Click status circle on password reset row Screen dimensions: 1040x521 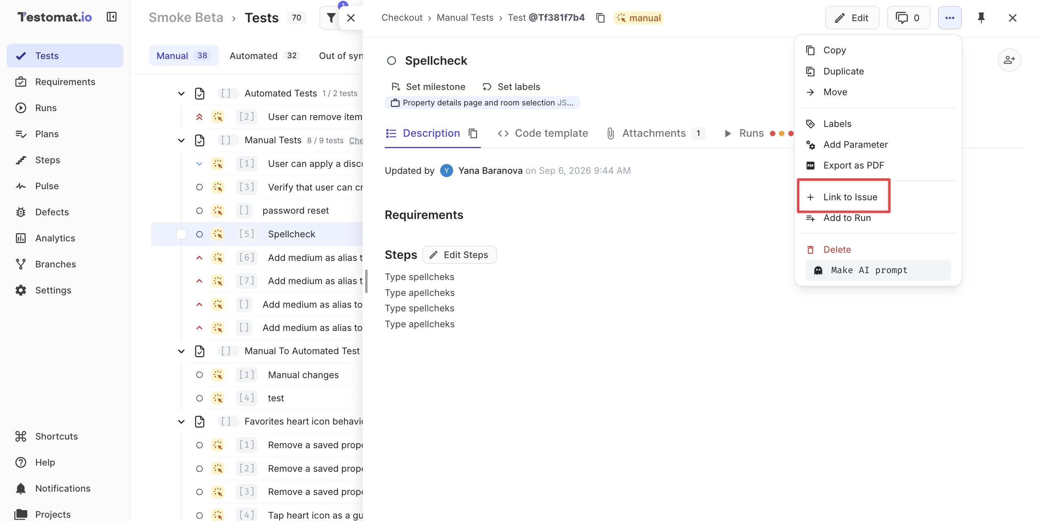tap(199, 211)
